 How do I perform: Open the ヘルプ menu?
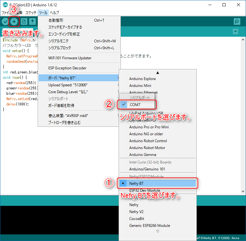55,13
